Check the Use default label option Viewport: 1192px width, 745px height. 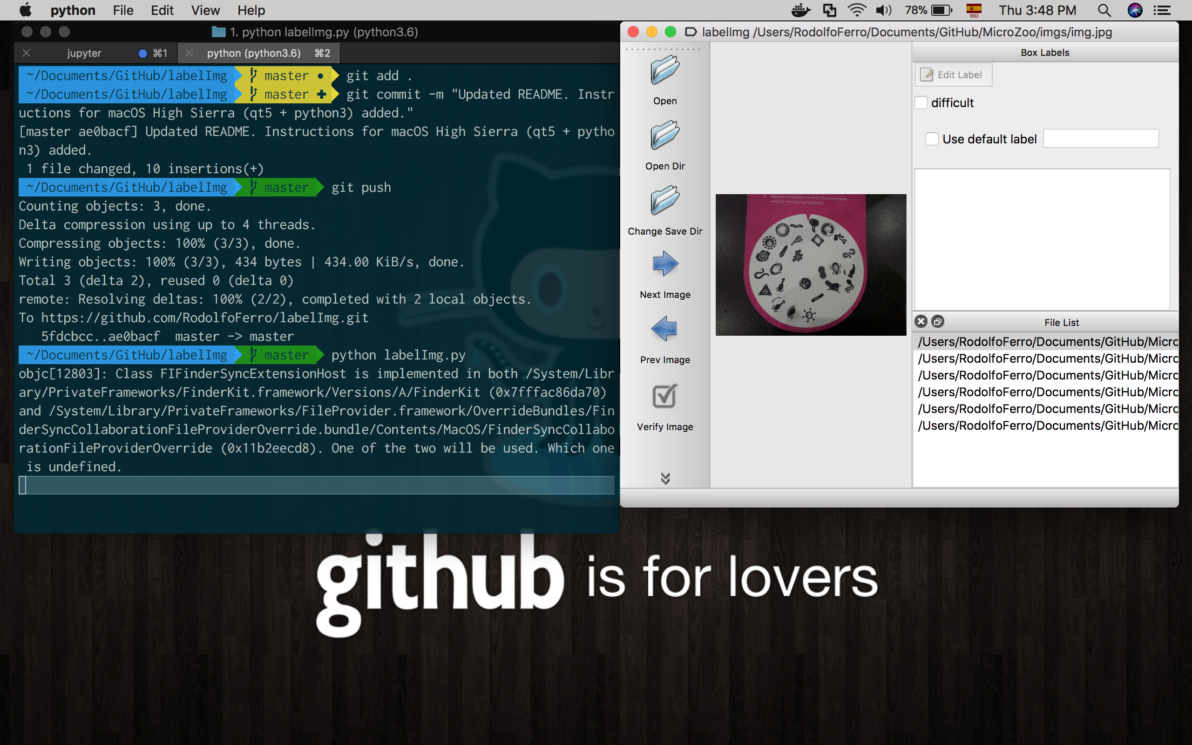click(x=931, y=139)
